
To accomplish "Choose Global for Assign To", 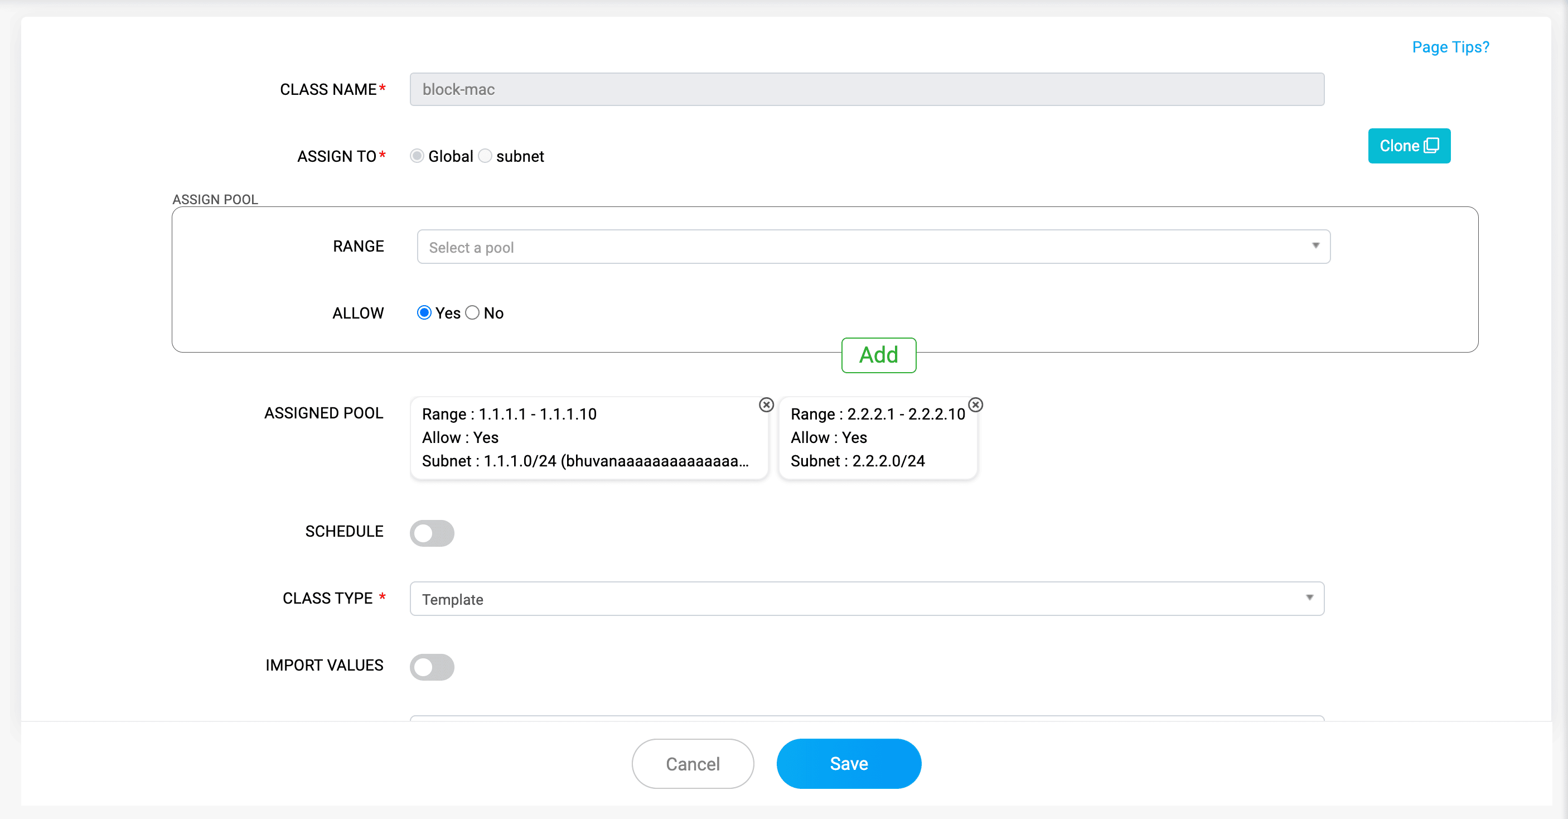I will [x=417, y=157].
